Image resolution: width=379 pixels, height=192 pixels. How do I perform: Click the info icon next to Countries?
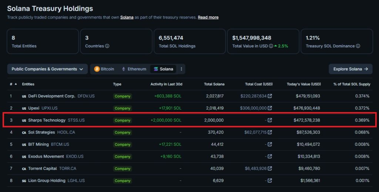[107, 46]
